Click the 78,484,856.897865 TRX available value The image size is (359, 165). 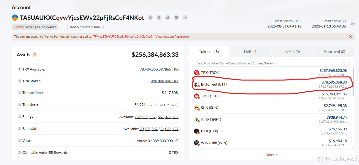tap(159, 69)
